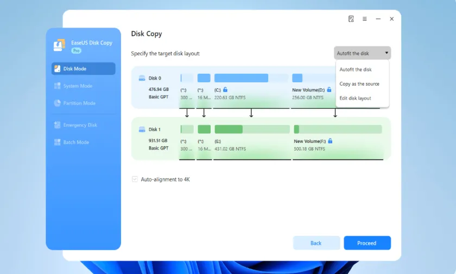The height and width of the screenshot is (274, 456).
Task: Click the 256.00 GB NTFS label
Action: (x=308, y=97)
